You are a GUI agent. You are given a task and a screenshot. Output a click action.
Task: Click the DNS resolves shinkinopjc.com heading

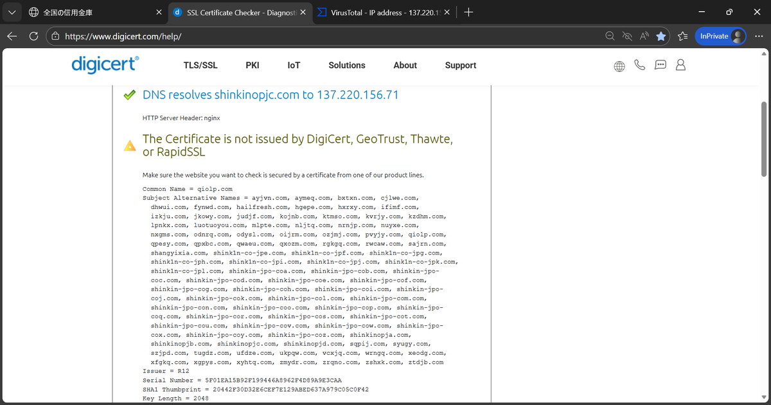[270, 95]
